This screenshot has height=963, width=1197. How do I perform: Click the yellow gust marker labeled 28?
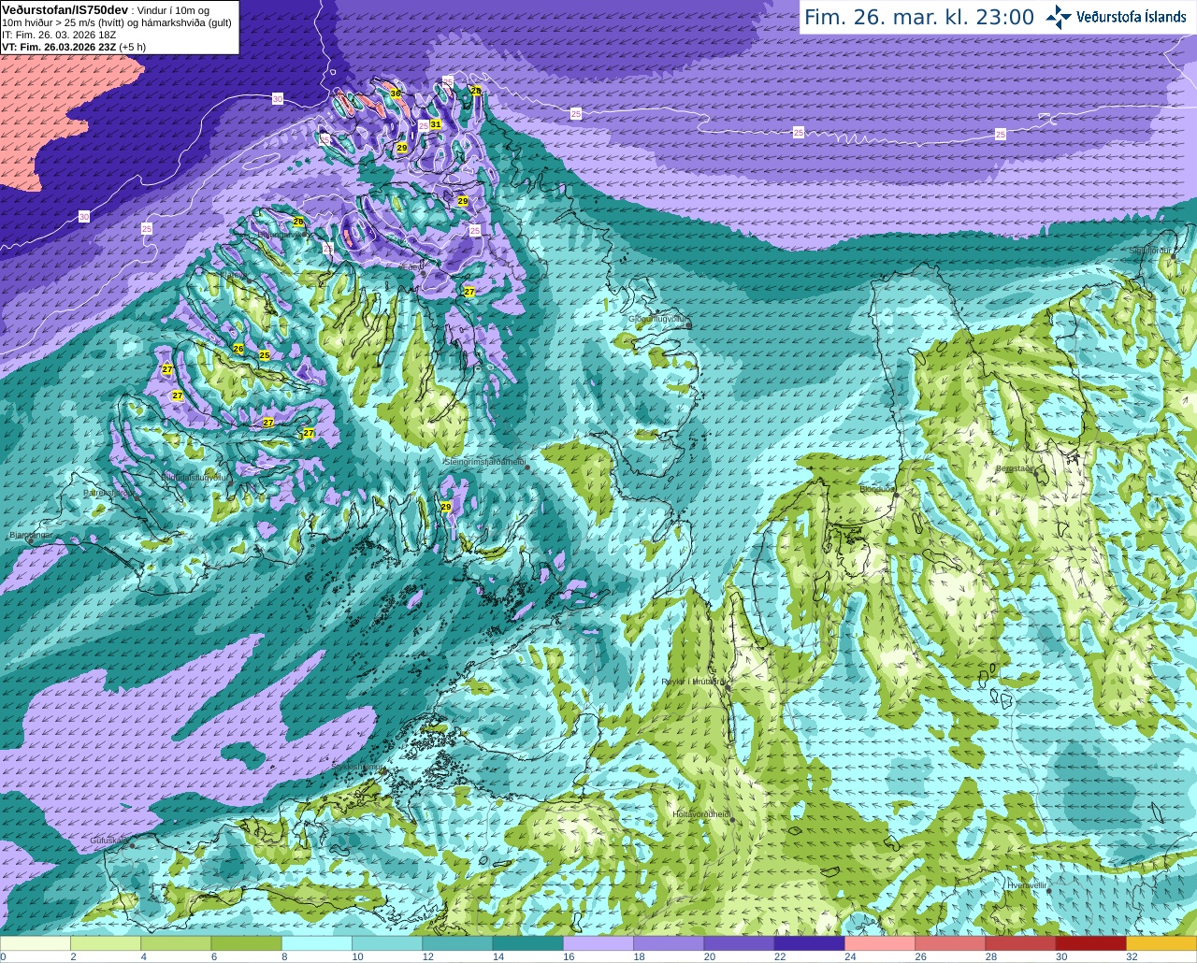click(x=475, y=91)
